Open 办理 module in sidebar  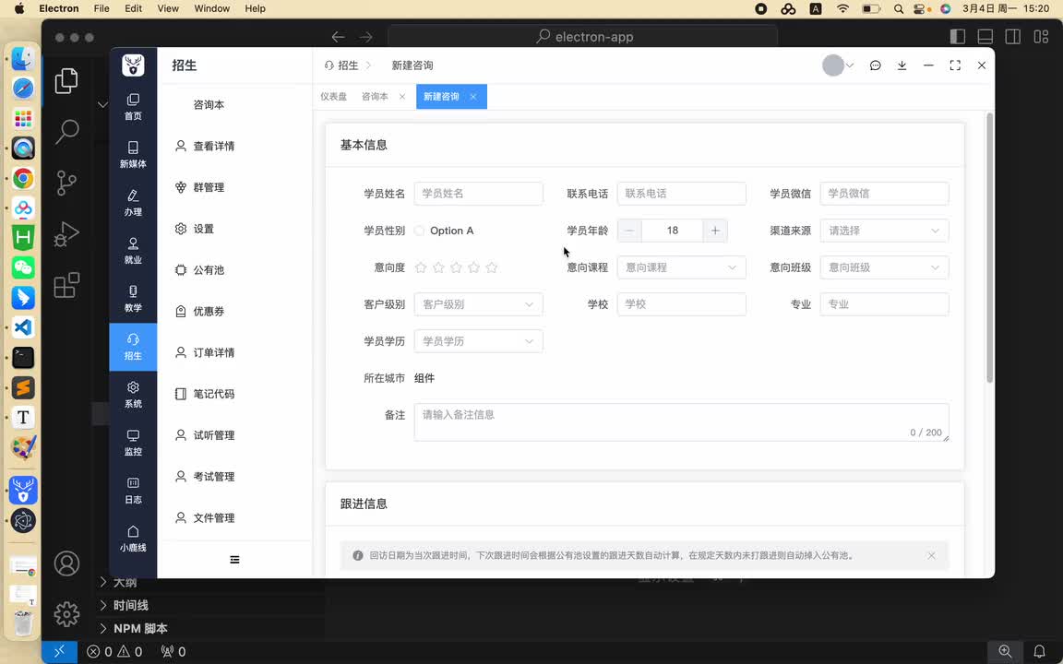(133, 203)
